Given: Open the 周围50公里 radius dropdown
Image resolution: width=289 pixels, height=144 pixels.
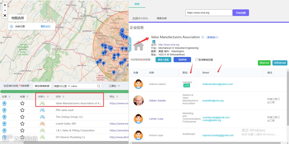Looking at the screenshot, I should (x=62, y=86).
